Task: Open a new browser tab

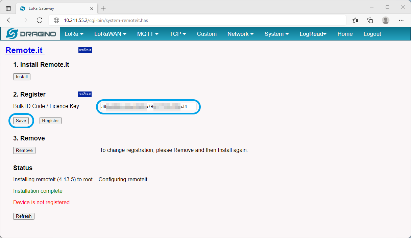Action: tap(103, 8)
